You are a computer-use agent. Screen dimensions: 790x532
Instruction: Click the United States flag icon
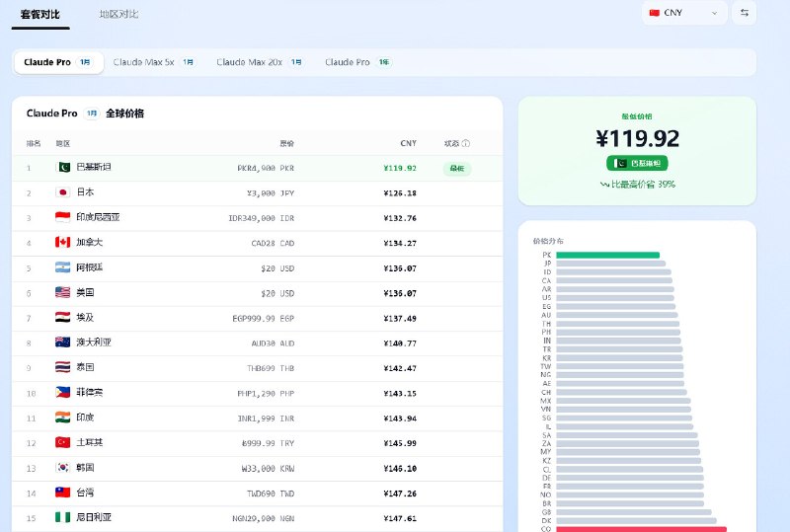62,292
